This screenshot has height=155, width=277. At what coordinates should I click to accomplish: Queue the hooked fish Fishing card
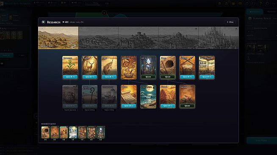click(x=109, y=77)
